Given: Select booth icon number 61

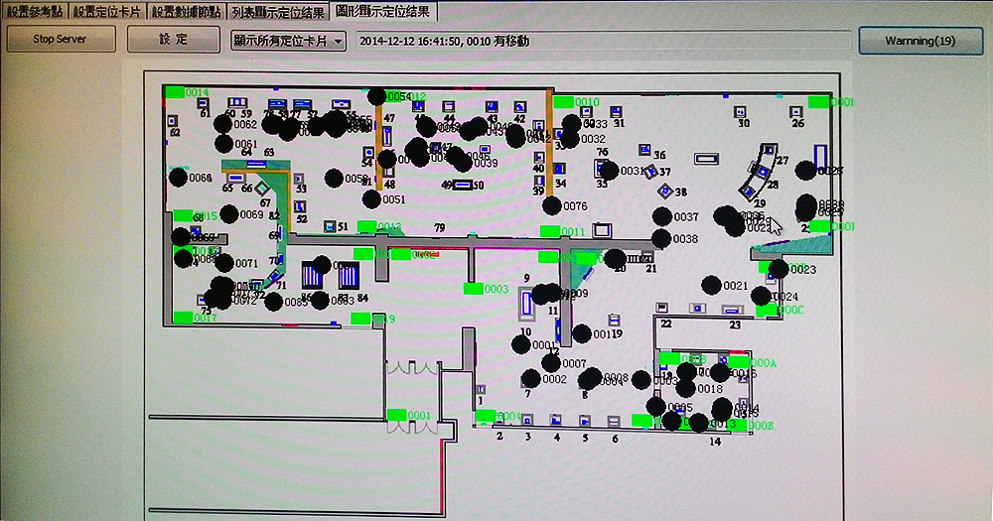Looking at the screenshot, I should pyautogui.click(x=203, y=103).
